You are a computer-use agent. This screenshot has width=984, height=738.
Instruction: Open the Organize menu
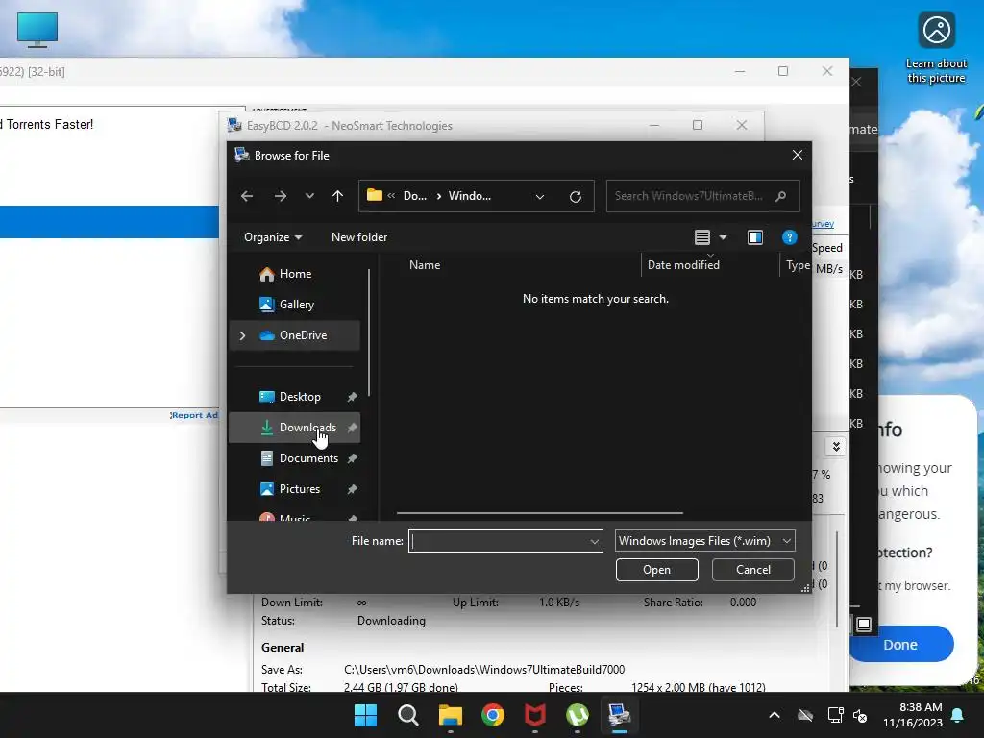pyautogui.click(x=273, y=237)
